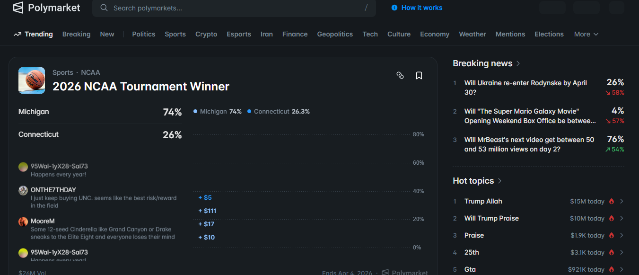Screen dimensions: 639x275
Task: Open the Tech category
Action: coord(370,34)
